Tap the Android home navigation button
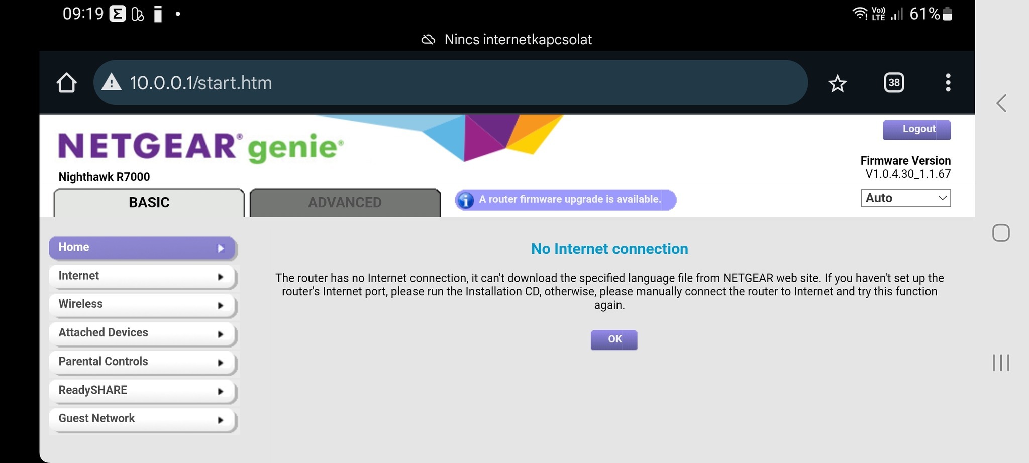 [1001, 233]
